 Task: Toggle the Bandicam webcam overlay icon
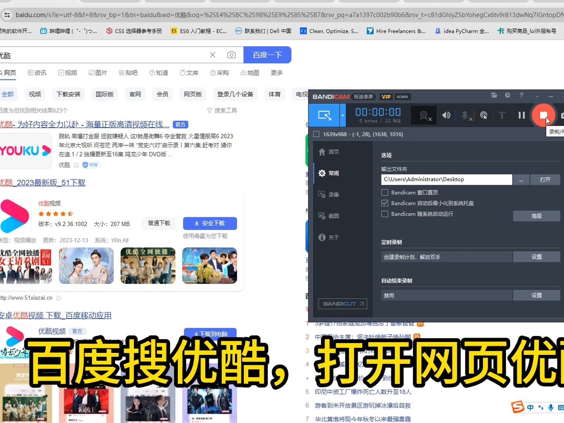(424, 115)
